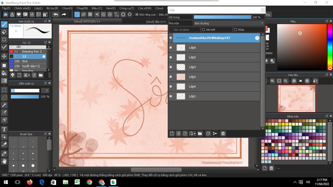Enable circle snap guide
333x187 pixels.
[x=110, y=14]
